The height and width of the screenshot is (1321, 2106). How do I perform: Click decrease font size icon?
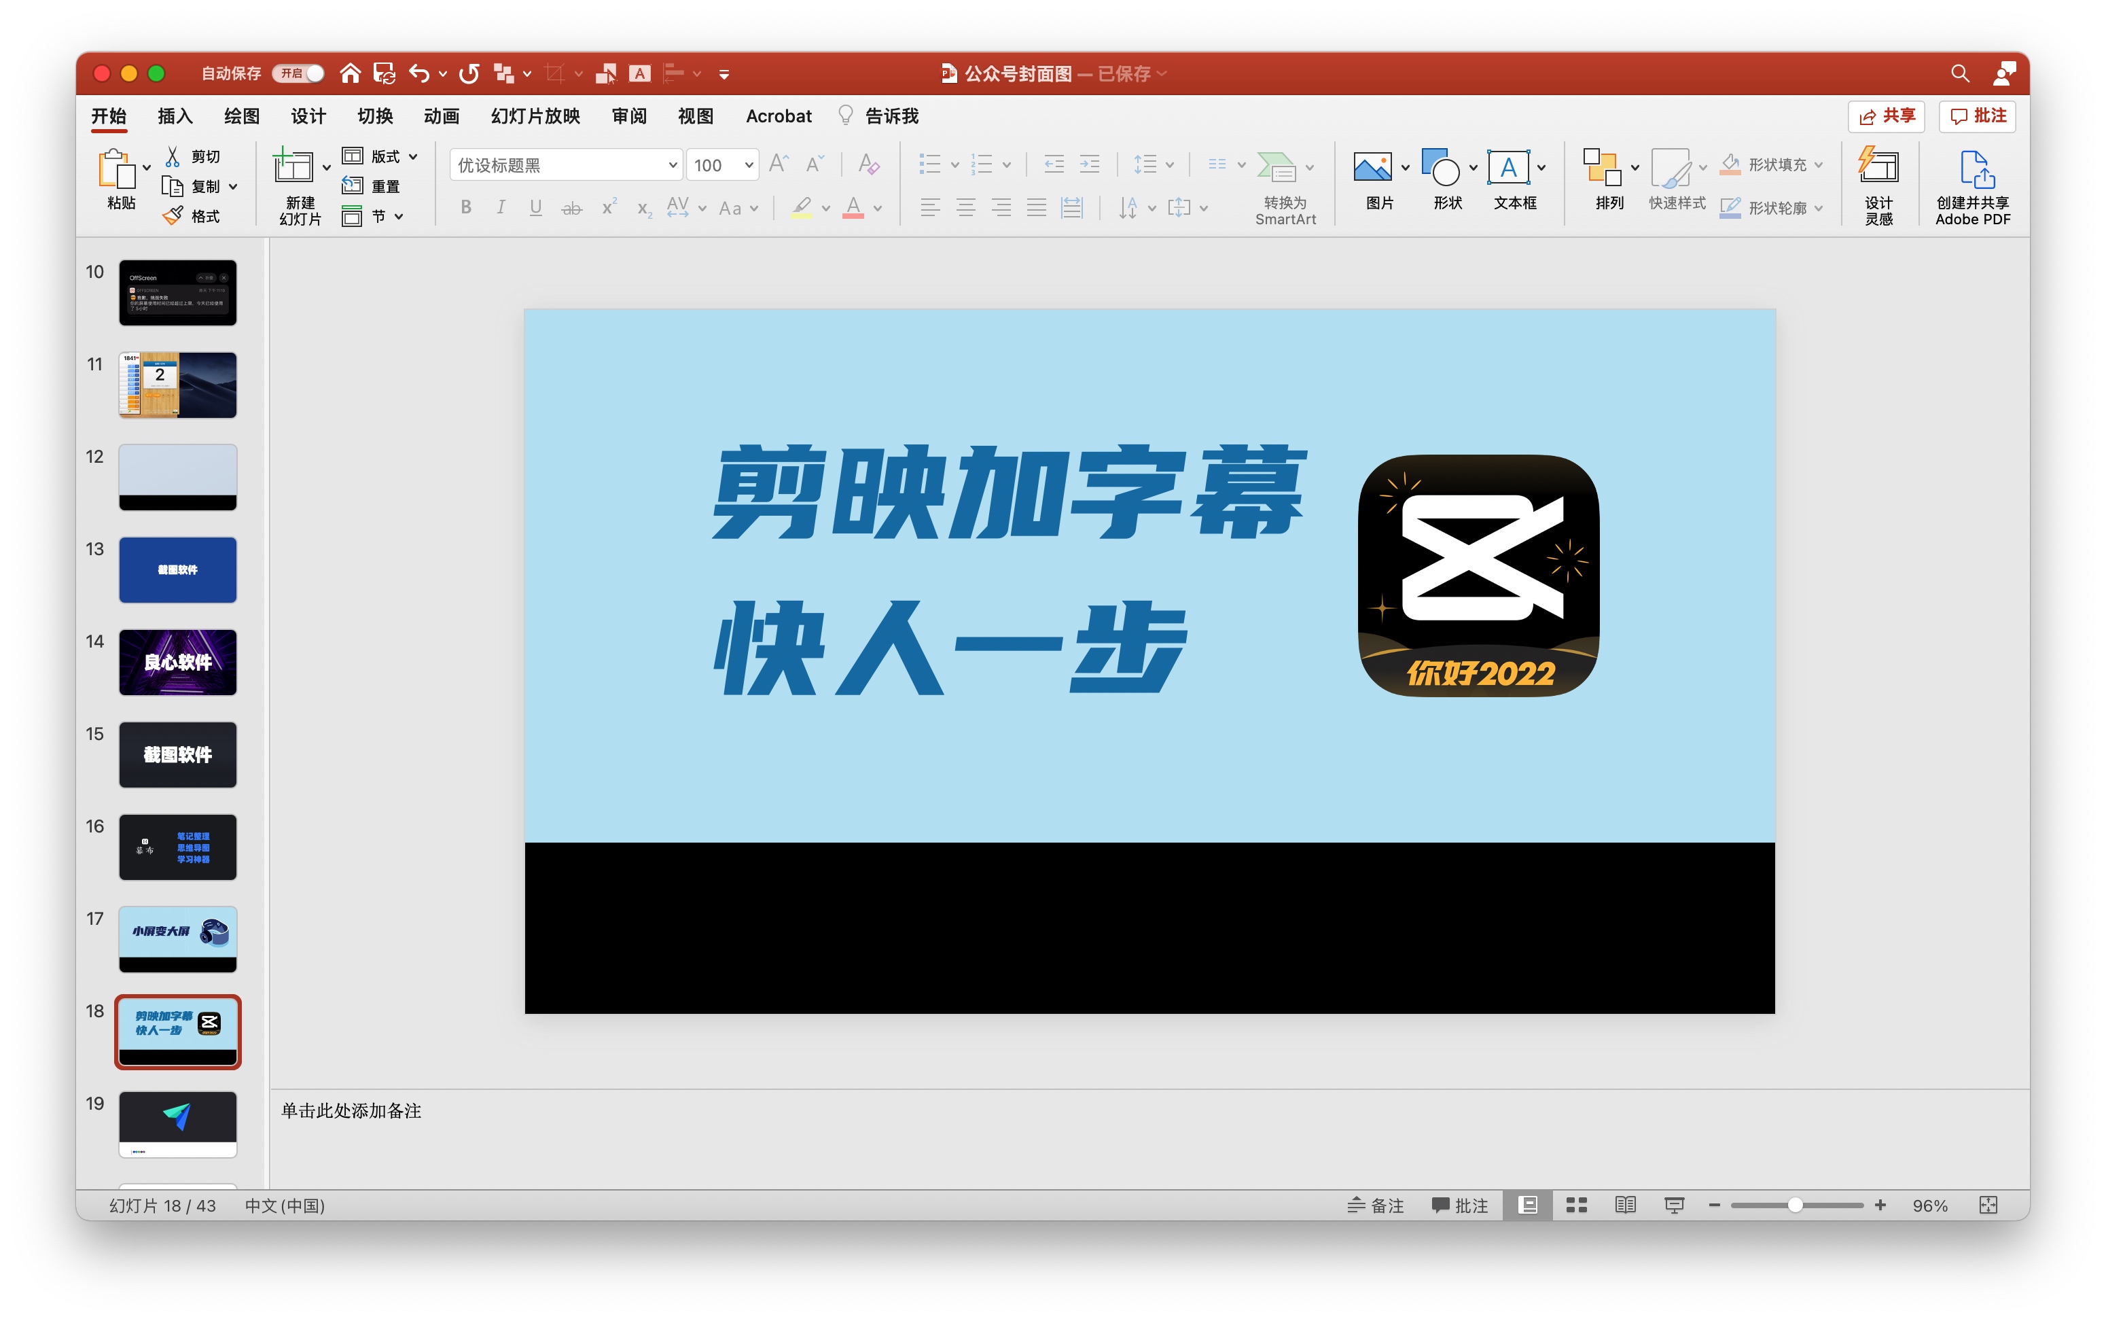(814, 164)
